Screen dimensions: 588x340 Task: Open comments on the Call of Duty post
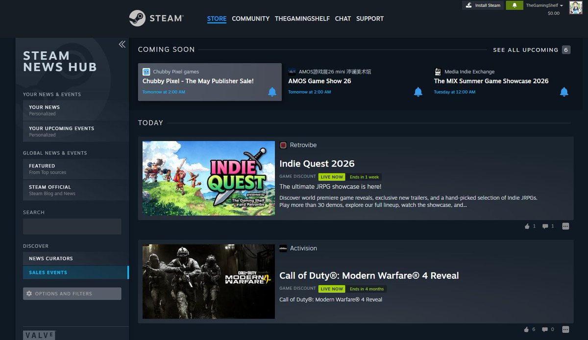coord(545,329)
